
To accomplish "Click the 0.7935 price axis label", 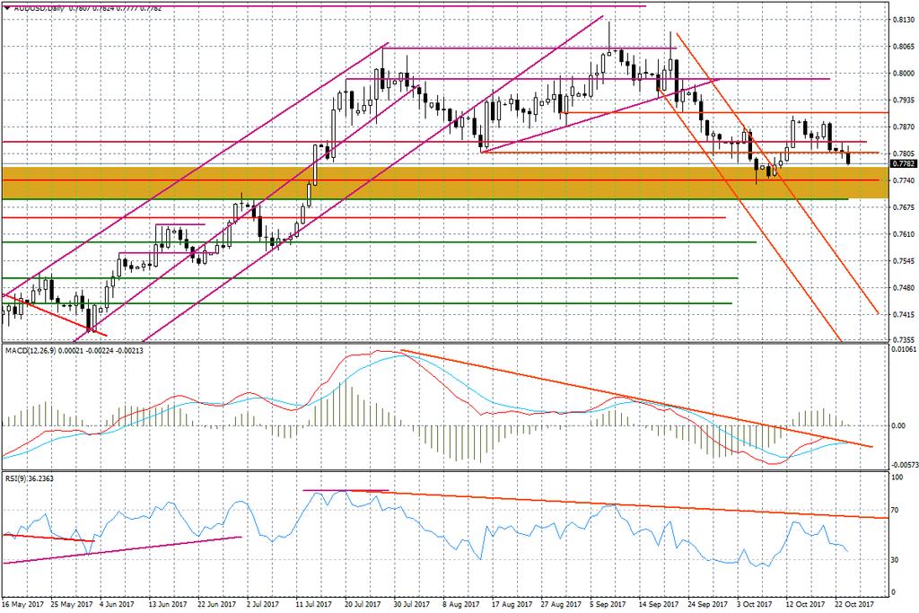I will pos(903,101).
